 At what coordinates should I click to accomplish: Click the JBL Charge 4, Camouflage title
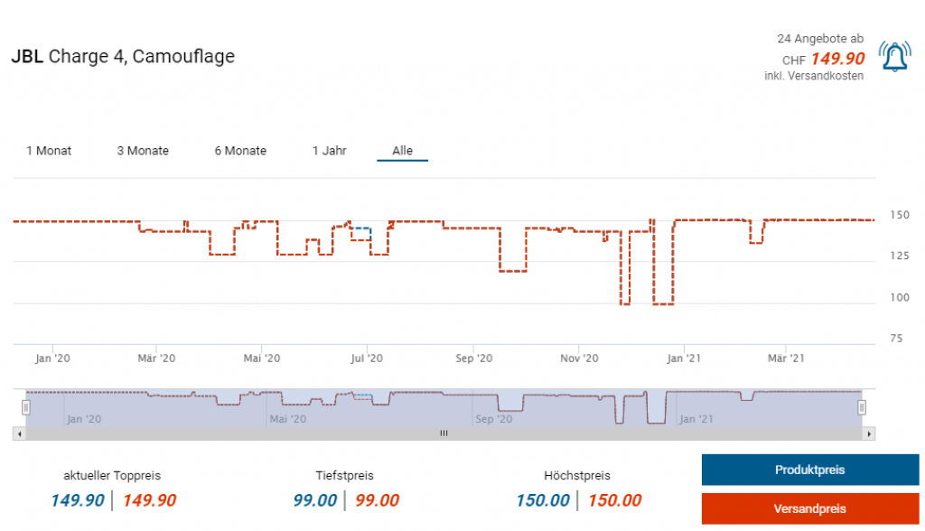pos(123,56)
